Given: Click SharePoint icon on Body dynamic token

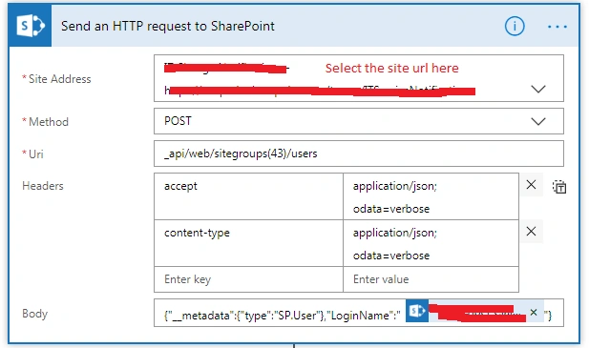Looking at the screenshot, I should coord(417,311).
